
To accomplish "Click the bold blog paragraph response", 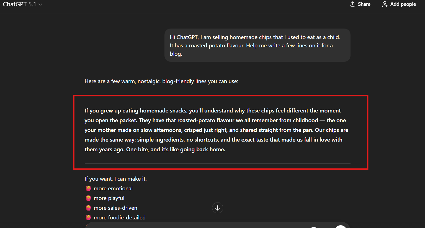I will click(x=216, y=130).
